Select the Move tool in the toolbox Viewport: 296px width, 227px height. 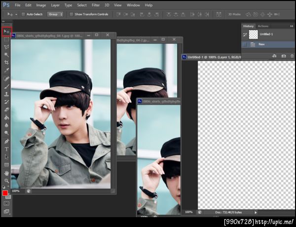[6, 32]
